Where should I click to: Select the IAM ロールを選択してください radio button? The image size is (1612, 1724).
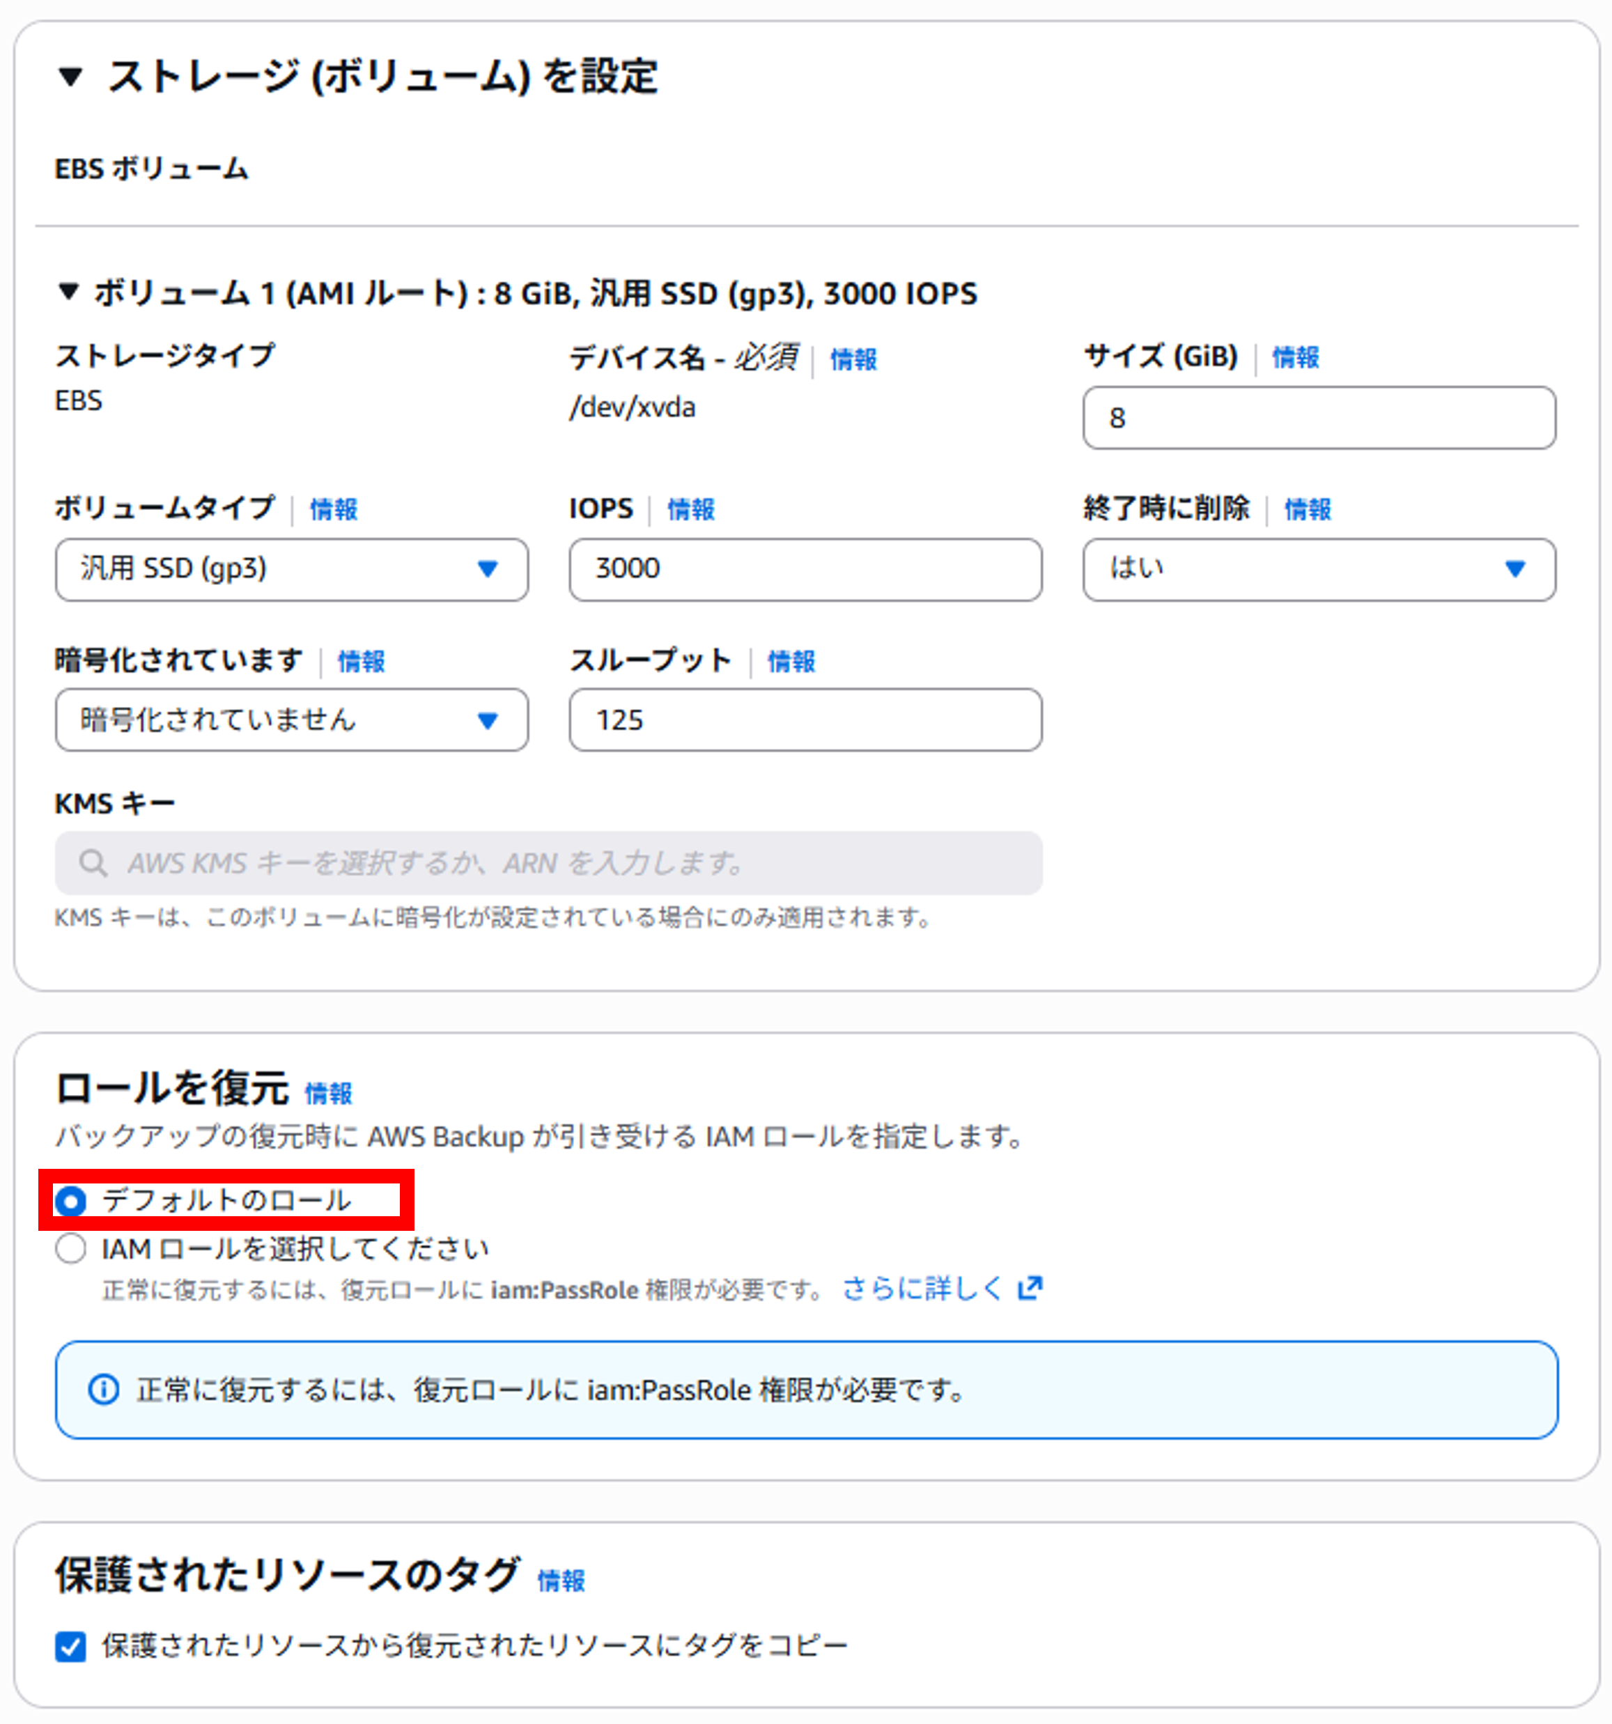tap(70, 1249)
